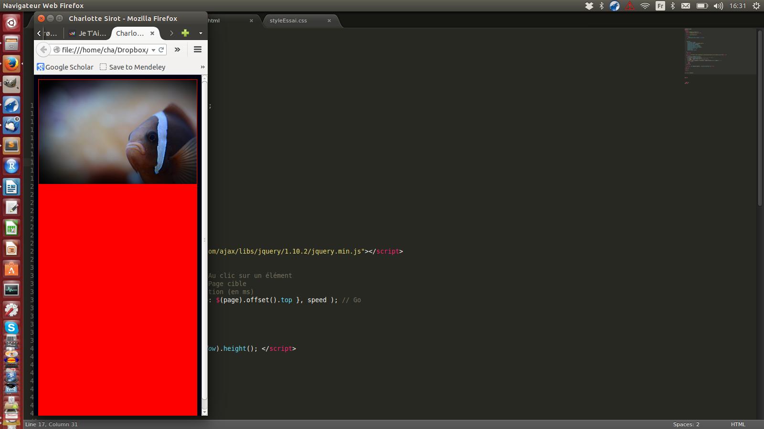
Task: Click the '.height();' code in Sublime
Action: 238,348
